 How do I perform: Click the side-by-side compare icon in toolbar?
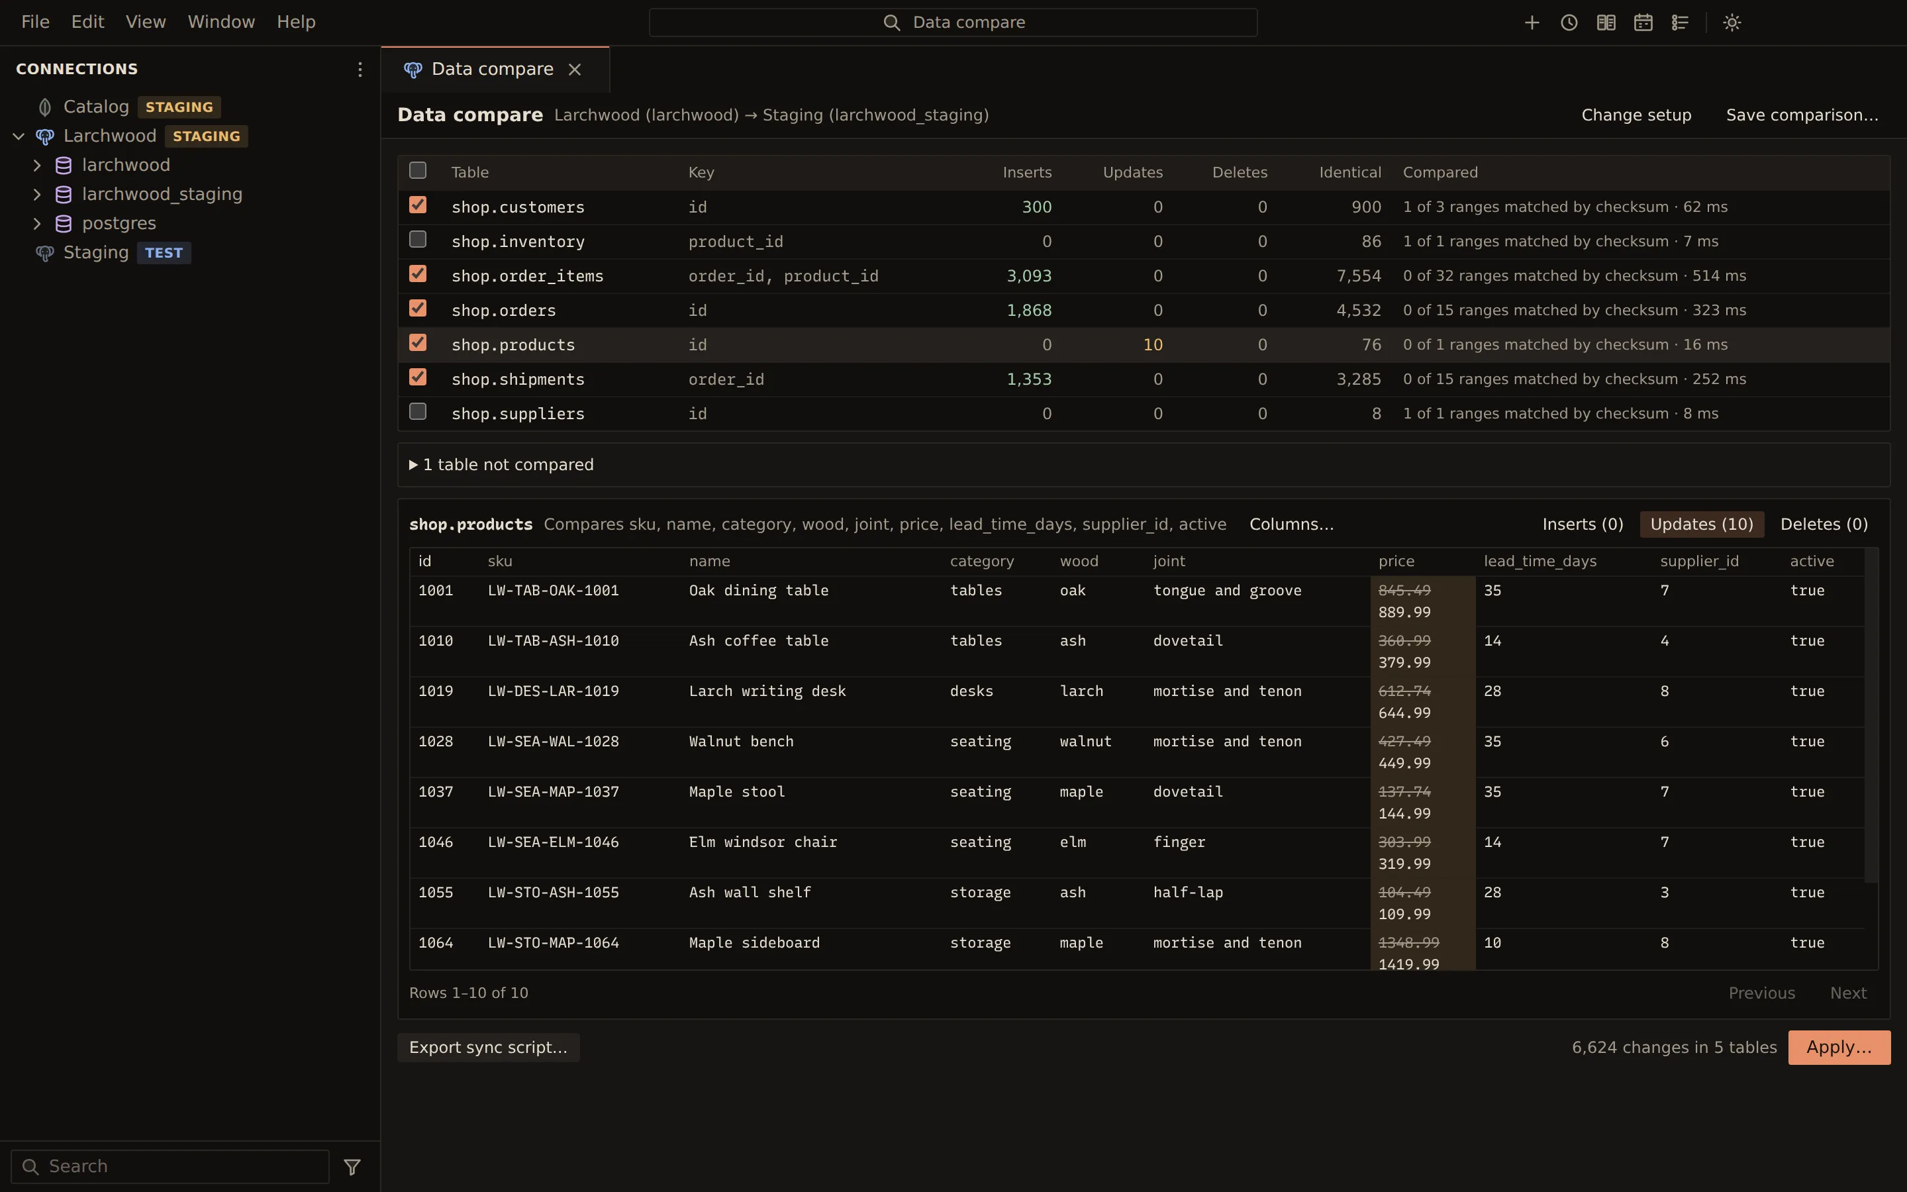1605,22
